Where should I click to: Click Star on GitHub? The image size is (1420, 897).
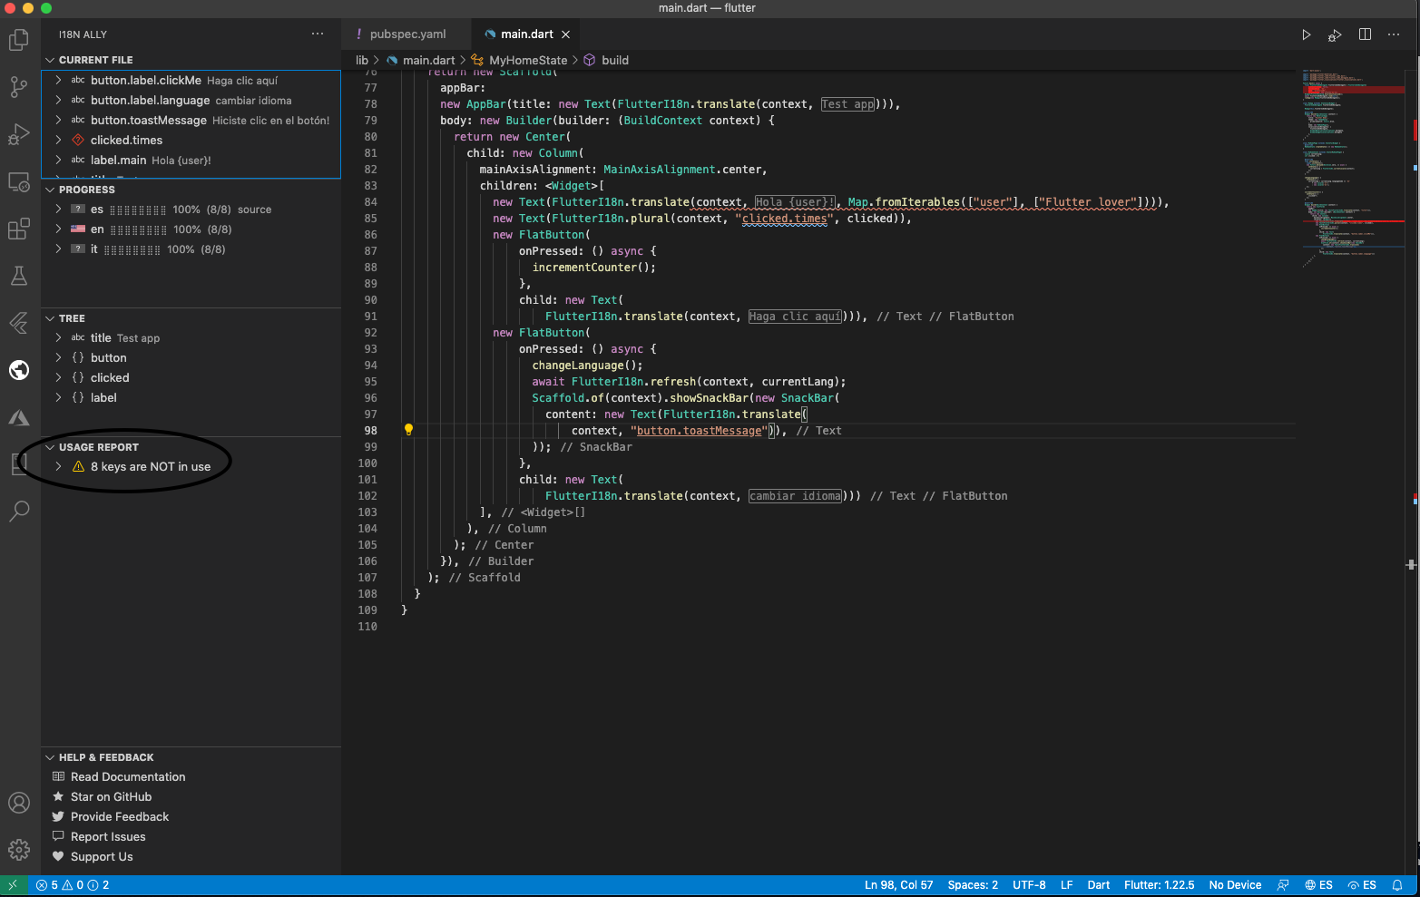click(111, 796)
